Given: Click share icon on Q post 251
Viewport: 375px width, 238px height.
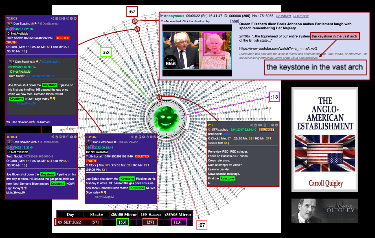Looking at the screenshot, I should (252, 125).
